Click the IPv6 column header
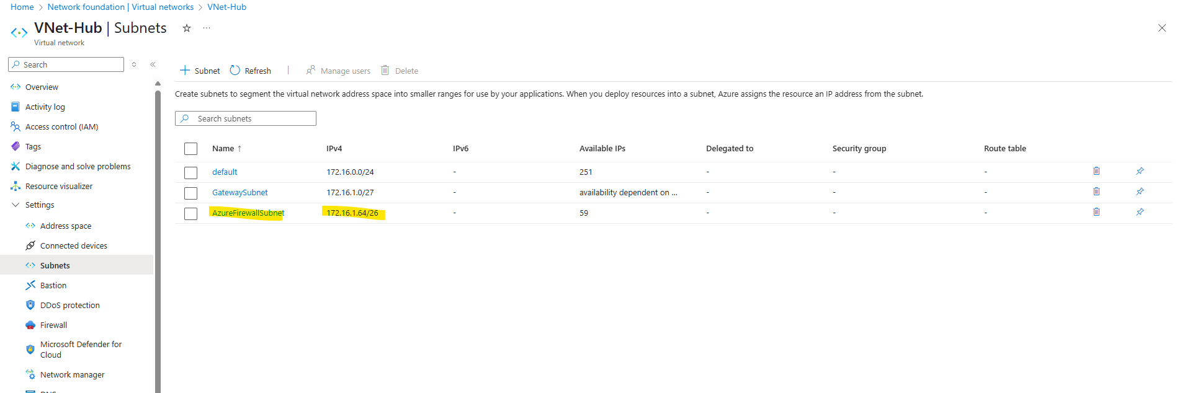This screenshot has height=393, width=1182. point(461,149)
